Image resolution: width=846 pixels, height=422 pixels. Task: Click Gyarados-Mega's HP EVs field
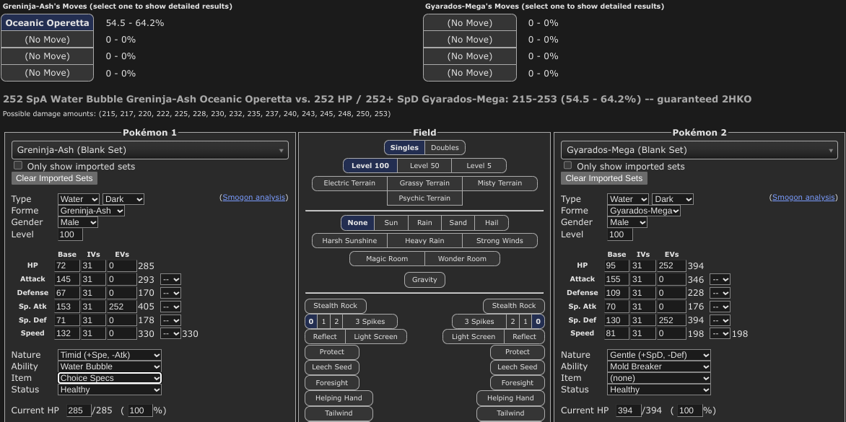point(672,265)
